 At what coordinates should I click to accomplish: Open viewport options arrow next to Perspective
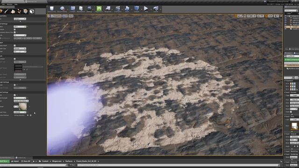tap(49, 16)
